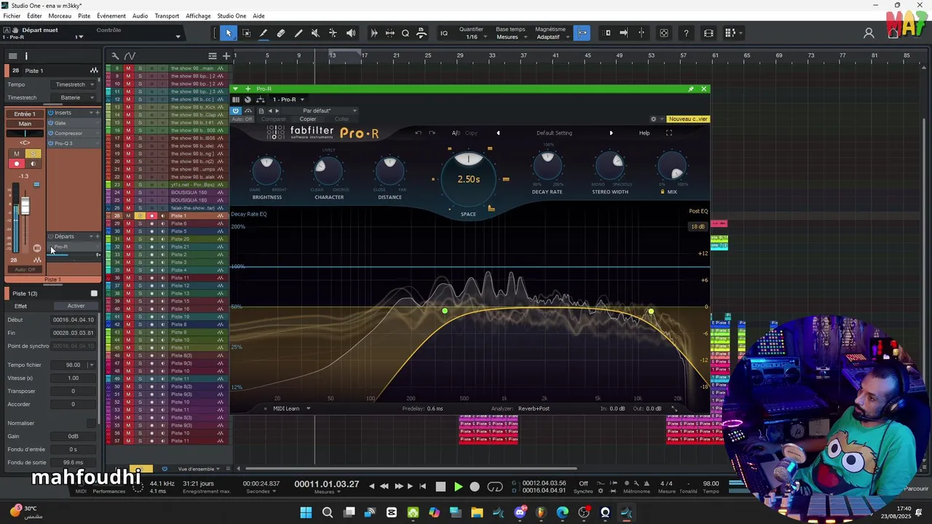Click the Mix knob in Pro-R

coord(672,167)
